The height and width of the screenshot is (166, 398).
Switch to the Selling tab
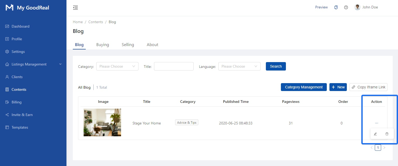(128, 45)
